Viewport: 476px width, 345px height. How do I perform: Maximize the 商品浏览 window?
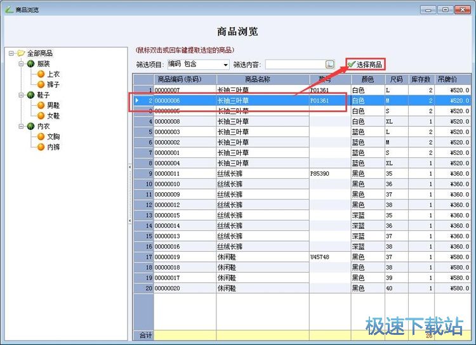[x=446, y=10]
